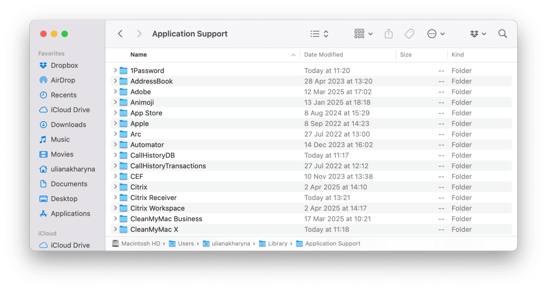
Task: Select the Automator folder name
Action: click(x=147, y=145)
